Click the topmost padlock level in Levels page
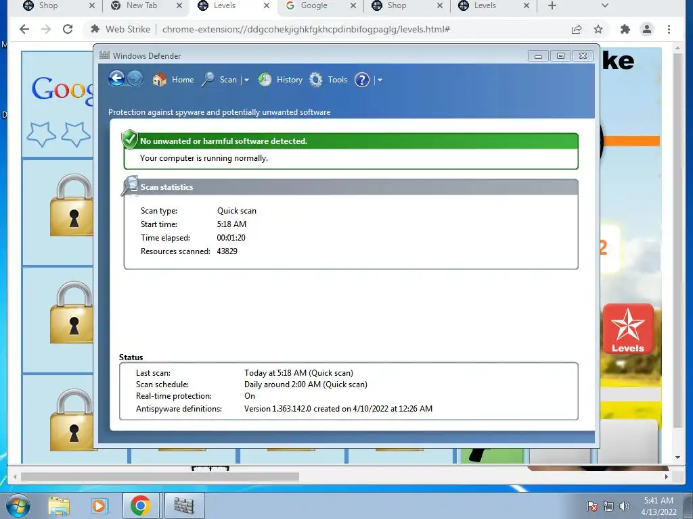This screenshot has width=693, height=519. pos(72,205)
